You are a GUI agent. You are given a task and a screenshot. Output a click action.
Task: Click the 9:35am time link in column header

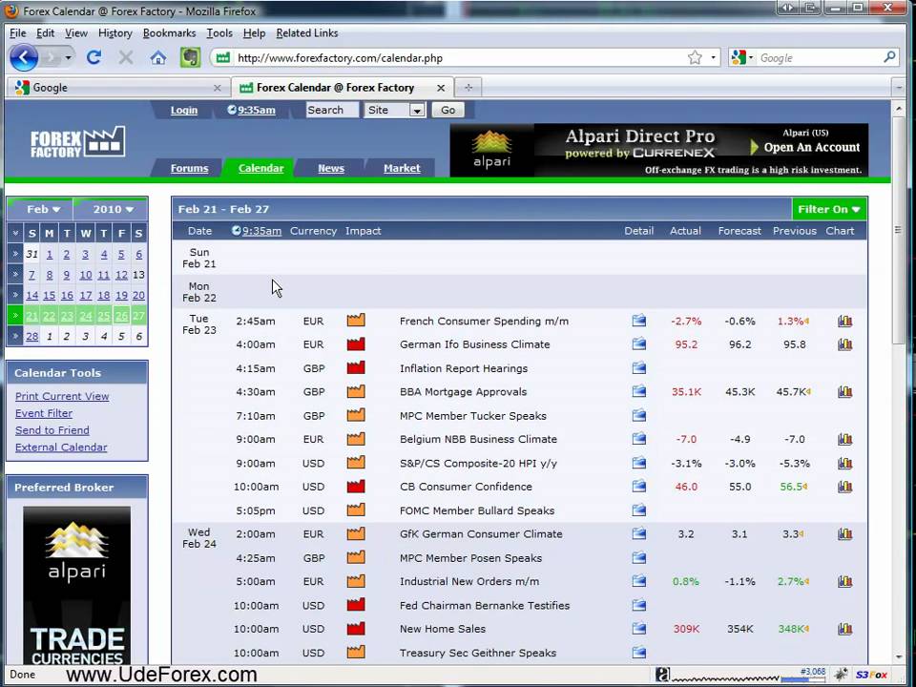tap(261, 231)
